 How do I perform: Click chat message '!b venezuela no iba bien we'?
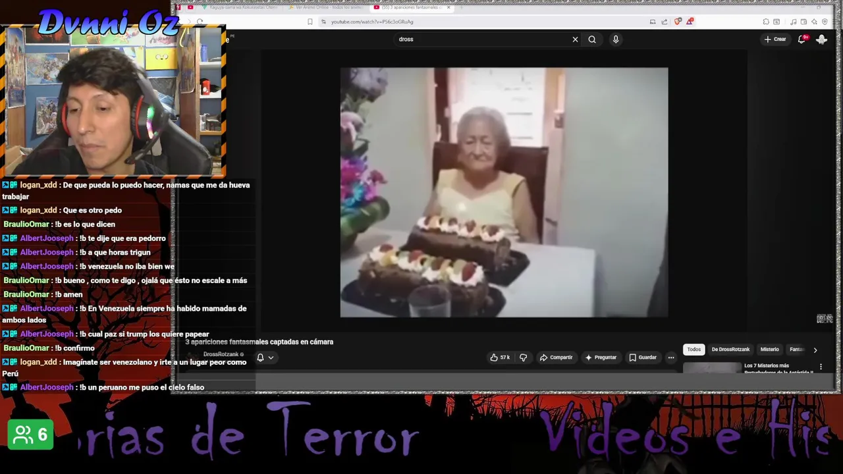126,266
